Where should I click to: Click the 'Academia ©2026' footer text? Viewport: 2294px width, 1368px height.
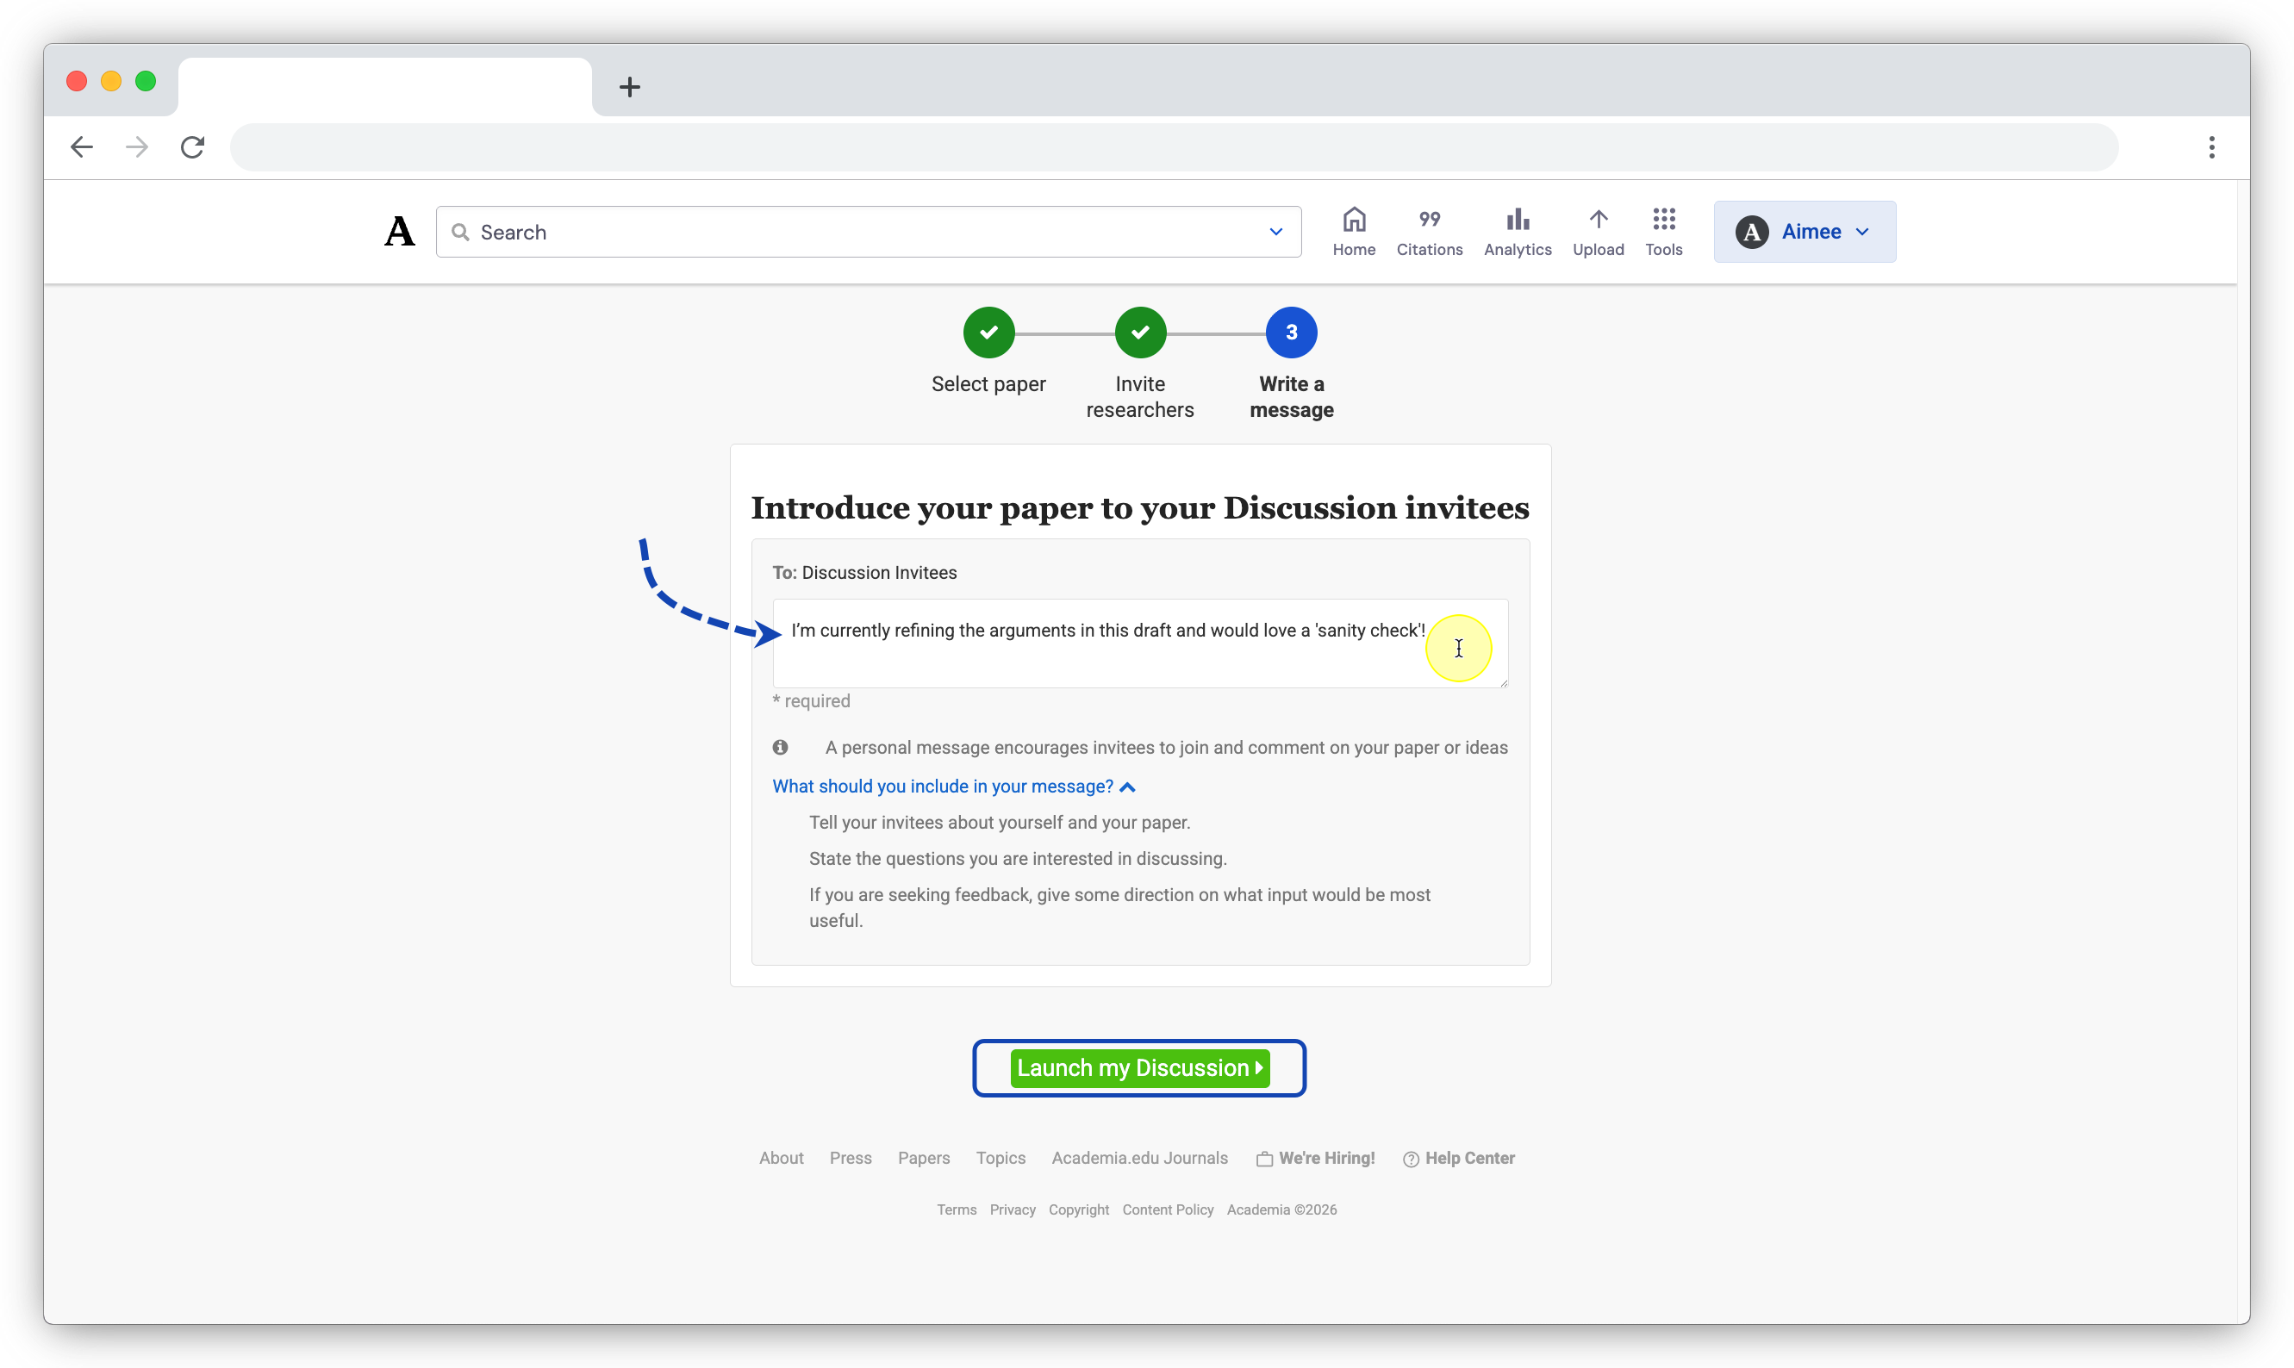1281,1209
